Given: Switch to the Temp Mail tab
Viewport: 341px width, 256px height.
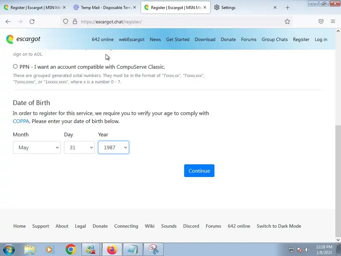Looking at the screenshot, I should tap(105, 7).
